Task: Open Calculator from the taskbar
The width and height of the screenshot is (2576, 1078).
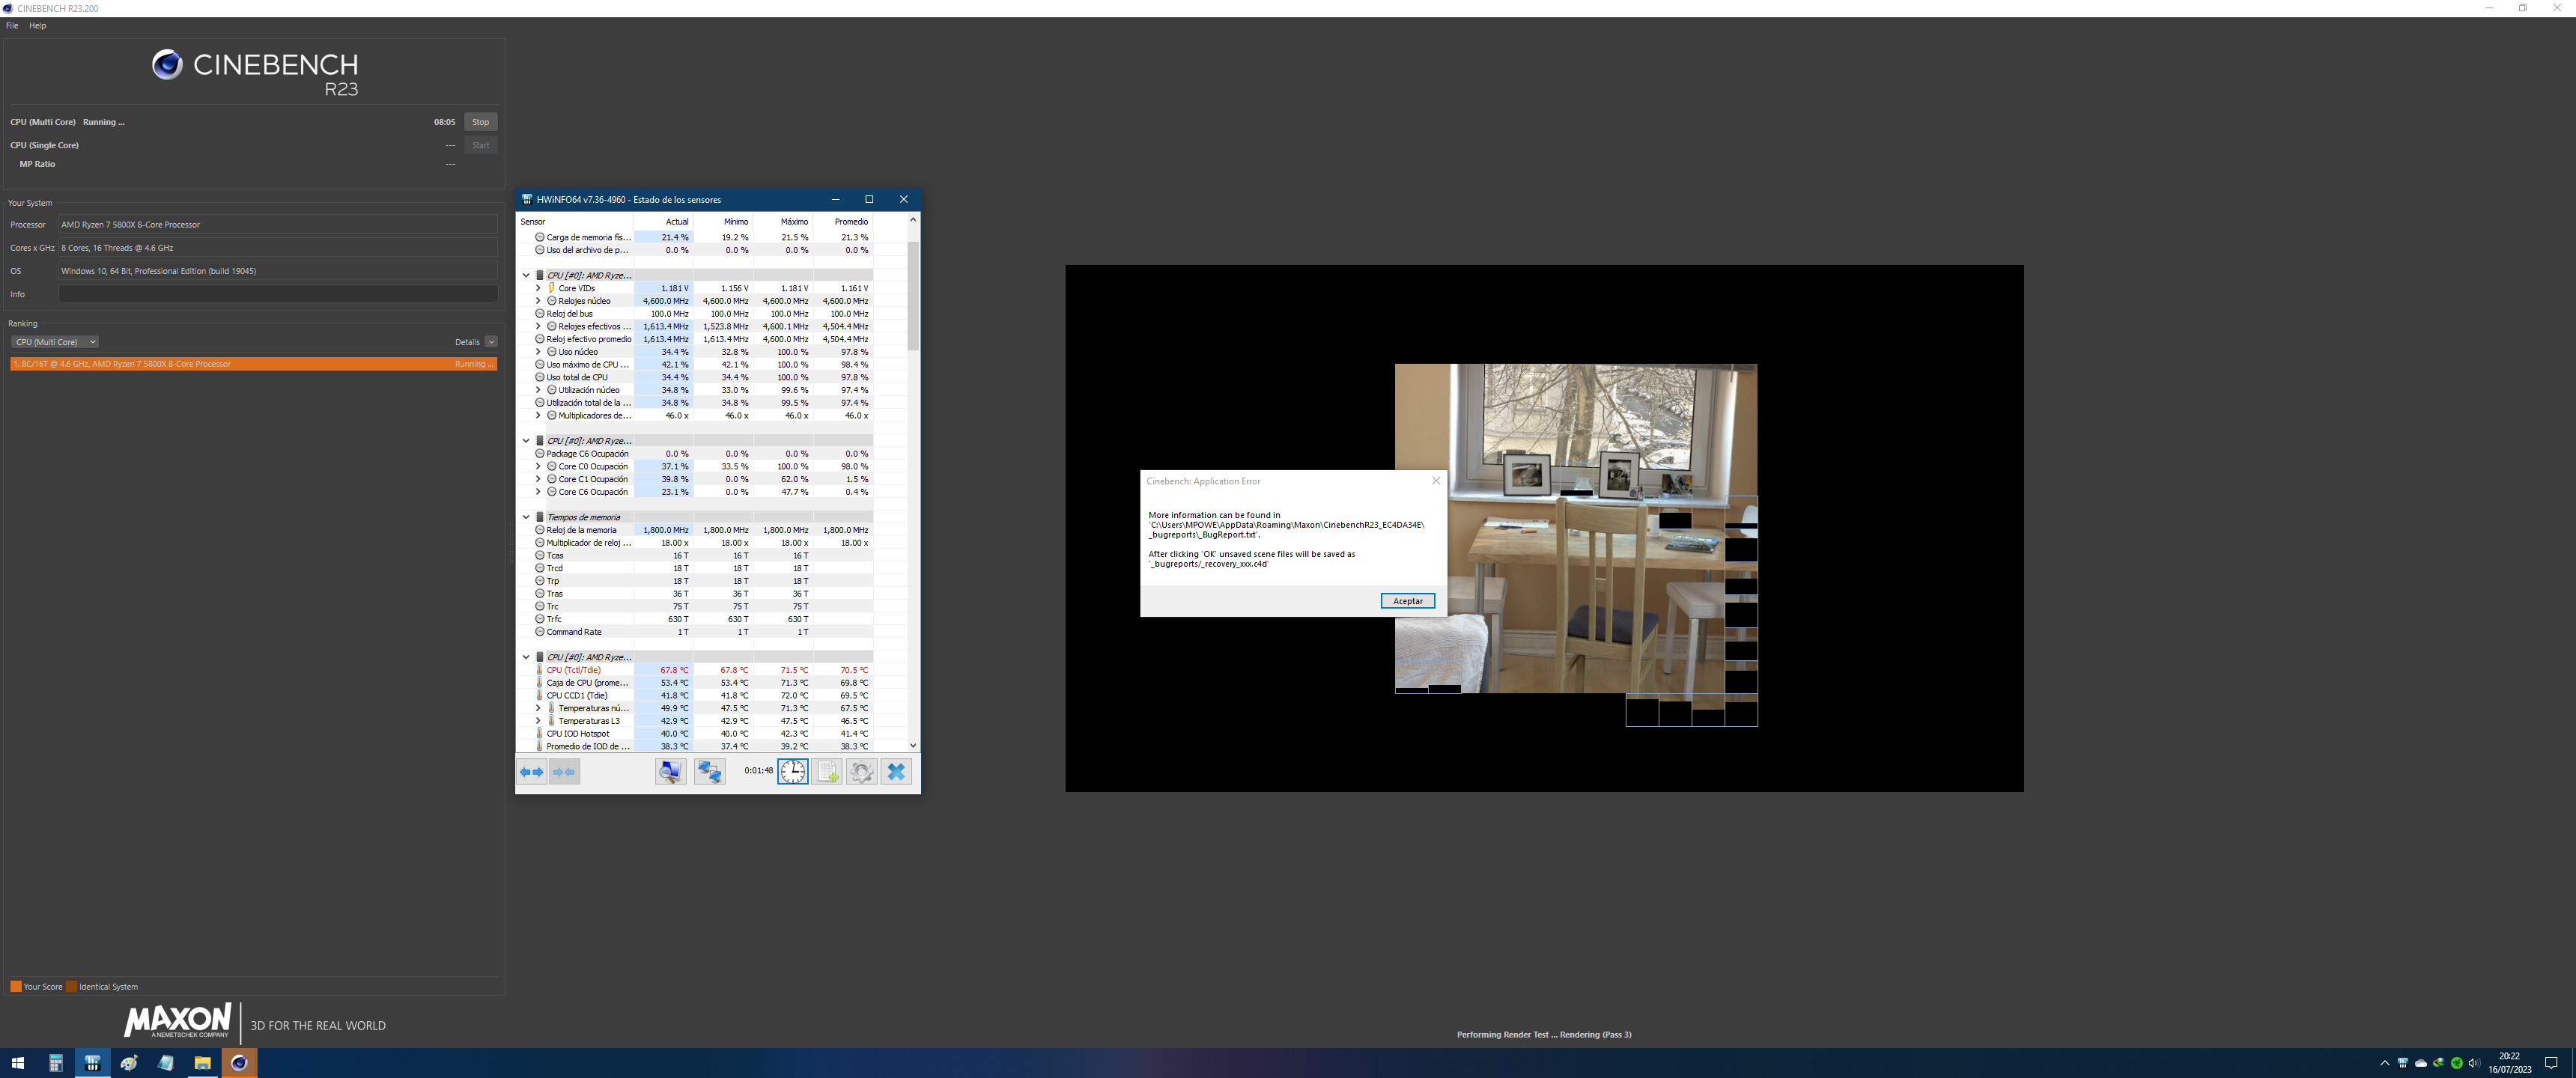Action: click(56, 1063)
